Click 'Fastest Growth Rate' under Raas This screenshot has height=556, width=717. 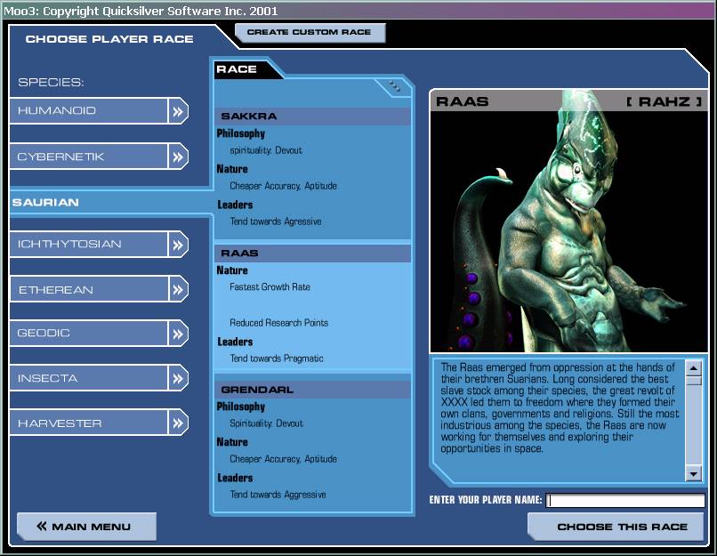point(270,287)
